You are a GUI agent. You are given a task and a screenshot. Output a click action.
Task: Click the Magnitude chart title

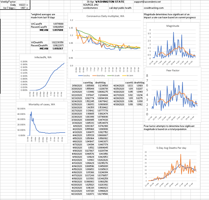click(x=173, y=26)
